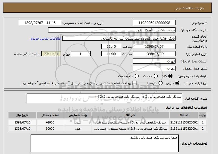This screenshot has height=154, width=218.
Task: Click the validity date field 1398/07/09
Action: point(154,54)
